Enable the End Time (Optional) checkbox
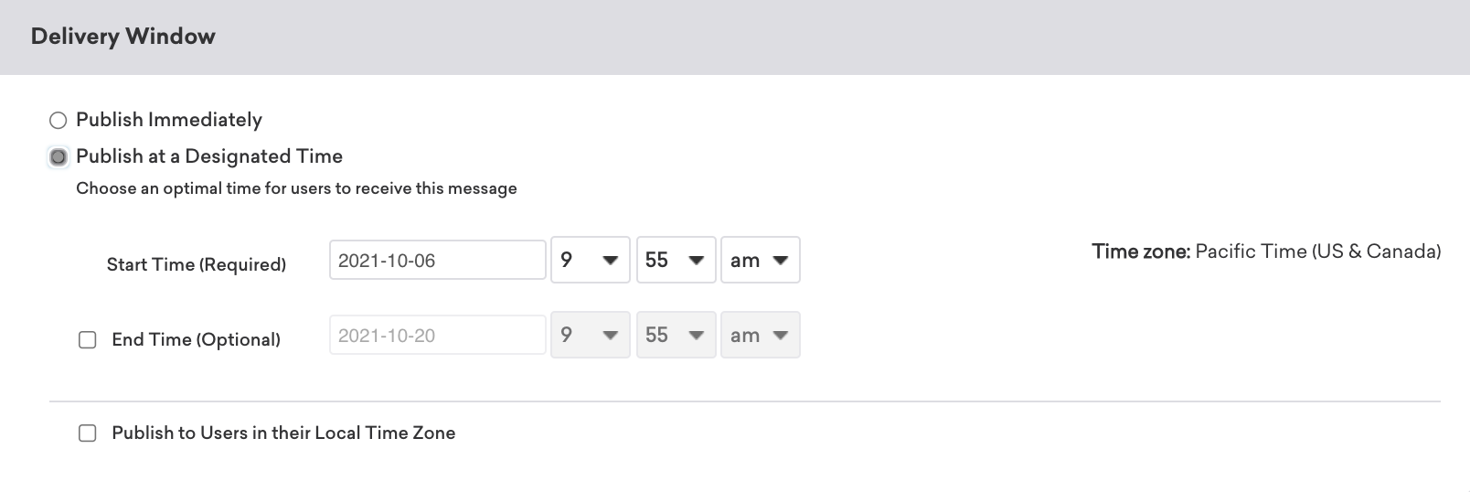Screen dimensions: 1470x492 click(88, 340)
